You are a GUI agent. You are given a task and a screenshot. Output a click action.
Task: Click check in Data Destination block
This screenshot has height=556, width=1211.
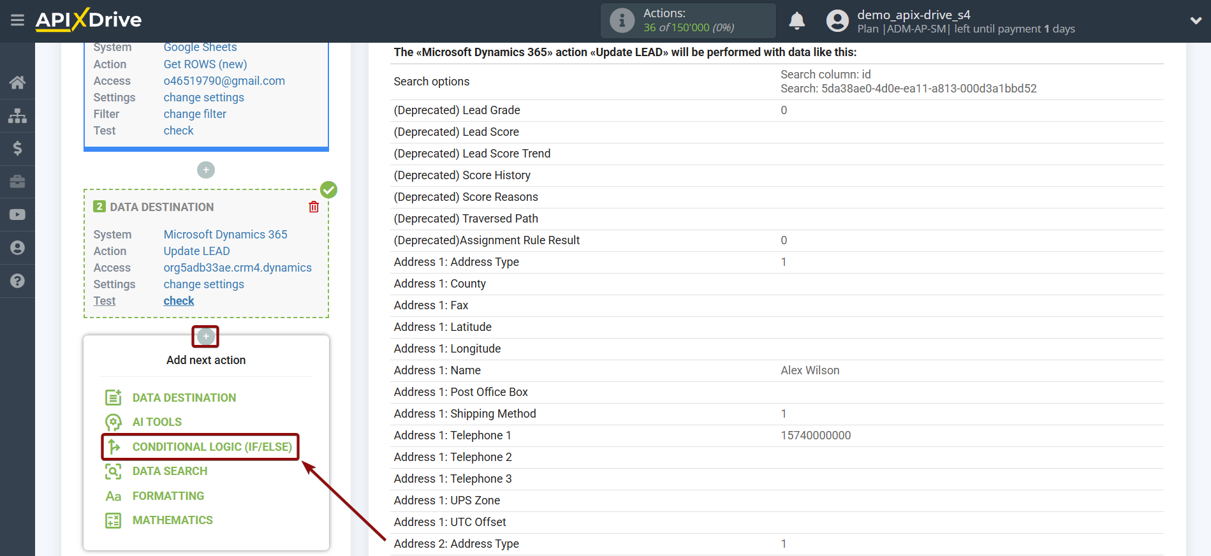click(x=179, y=301)
